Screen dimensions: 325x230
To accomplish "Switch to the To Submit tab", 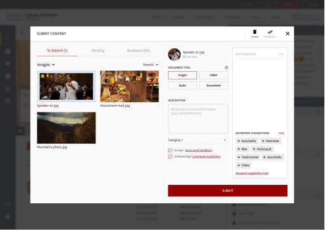I will 57,51.
